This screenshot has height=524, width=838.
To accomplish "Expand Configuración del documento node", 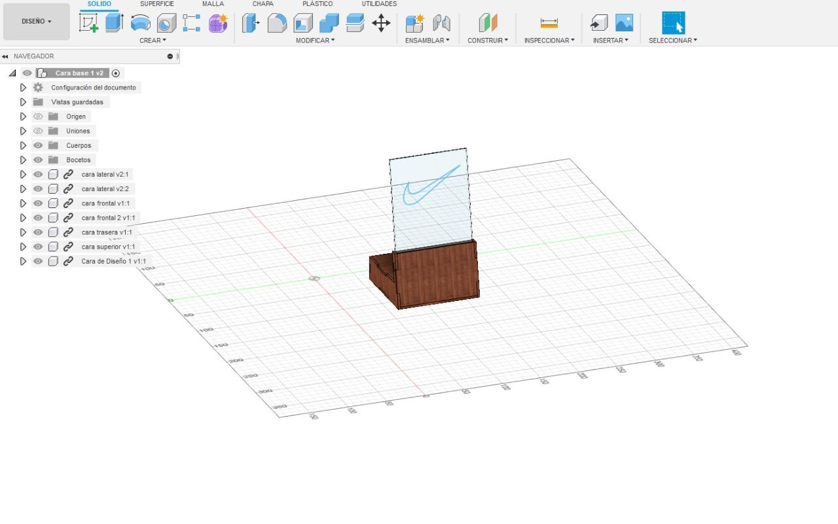I will [x=23, y=88].
